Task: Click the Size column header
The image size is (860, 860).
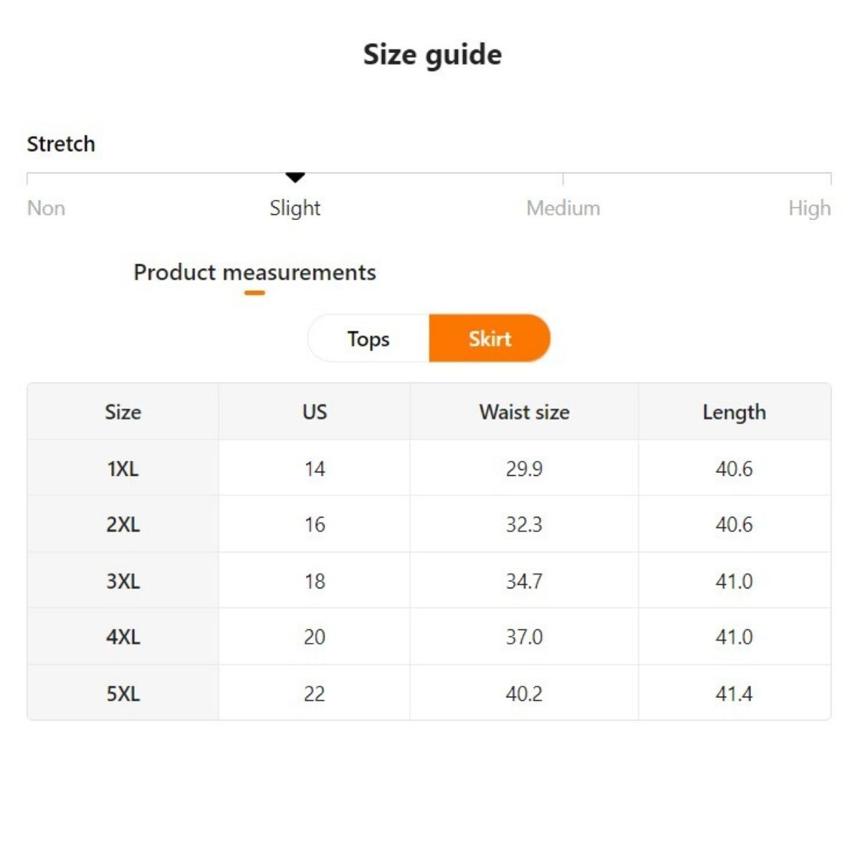Action: pos(123,412)
